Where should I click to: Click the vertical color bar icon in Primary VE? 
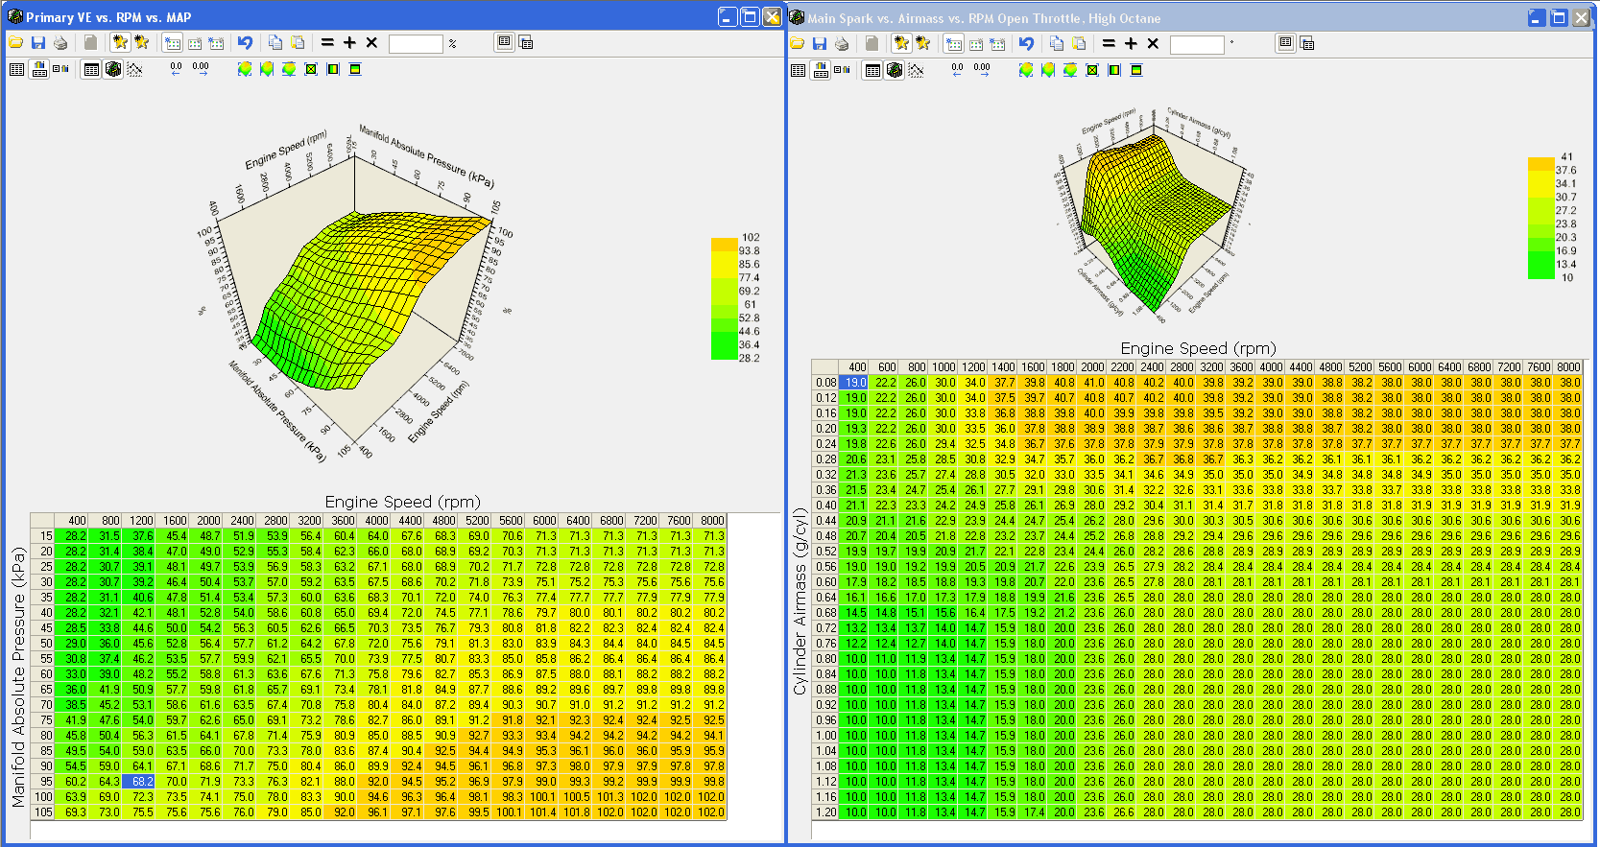(x=333, y=69)
